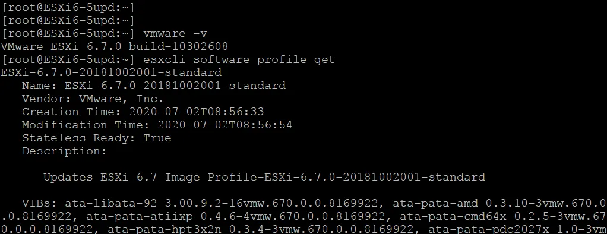
Task: Click the 'Description:' label
Action: point(64,151)
